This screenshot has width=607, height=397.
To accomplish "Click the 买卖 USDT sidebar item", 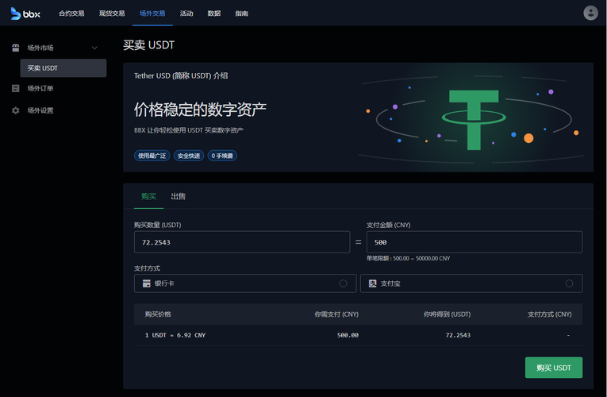I will point(63,68).
